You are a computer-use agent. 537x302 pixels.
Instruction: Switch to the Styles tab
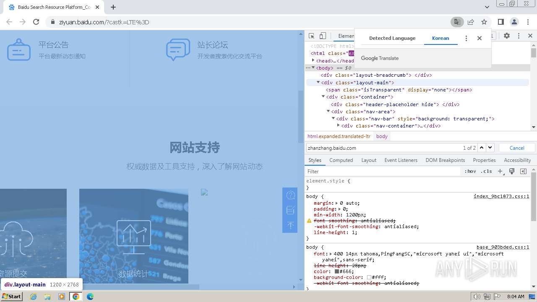coord(315,160)
